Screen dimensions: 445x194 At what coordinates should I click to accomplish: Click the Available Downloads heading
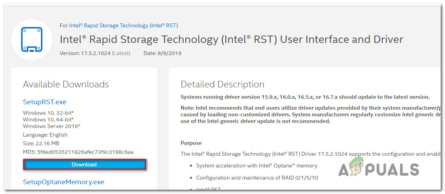click(x=66, y=84)
